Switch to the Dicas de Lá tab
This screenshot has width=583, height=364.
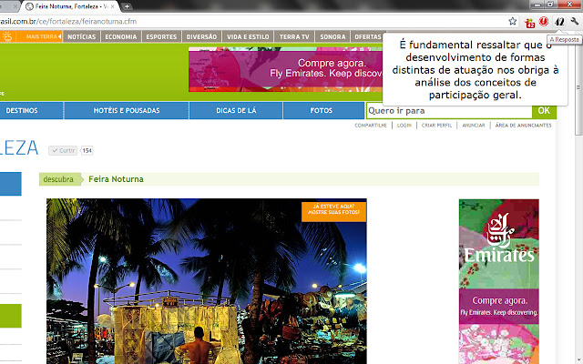236,111
